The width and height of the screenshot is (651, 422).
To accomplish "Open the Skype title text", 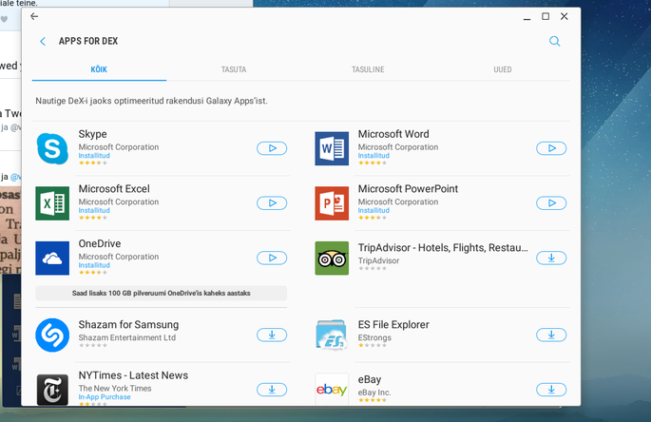I will [92, 134].
